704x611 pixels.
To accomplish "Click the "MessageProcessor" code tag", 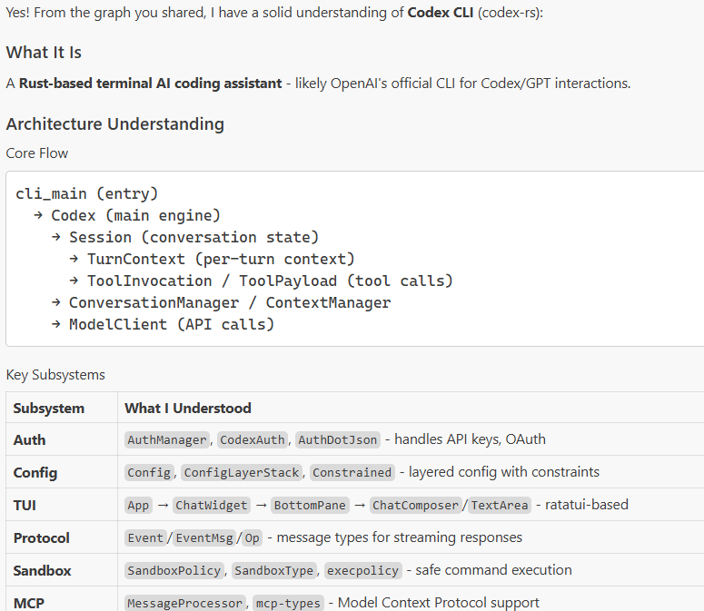I will [185, 604].
